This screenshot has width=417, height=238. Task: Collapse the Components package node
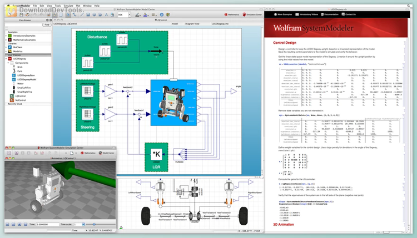click(x=8, y=63)
